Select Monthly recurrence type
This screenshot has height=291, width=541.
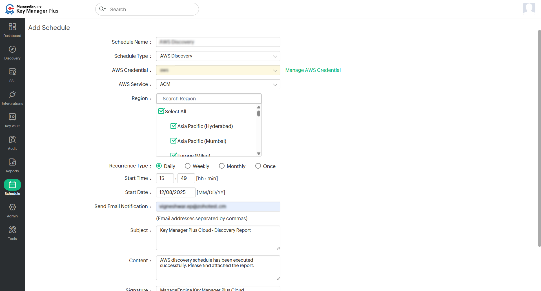coord(222,166)
